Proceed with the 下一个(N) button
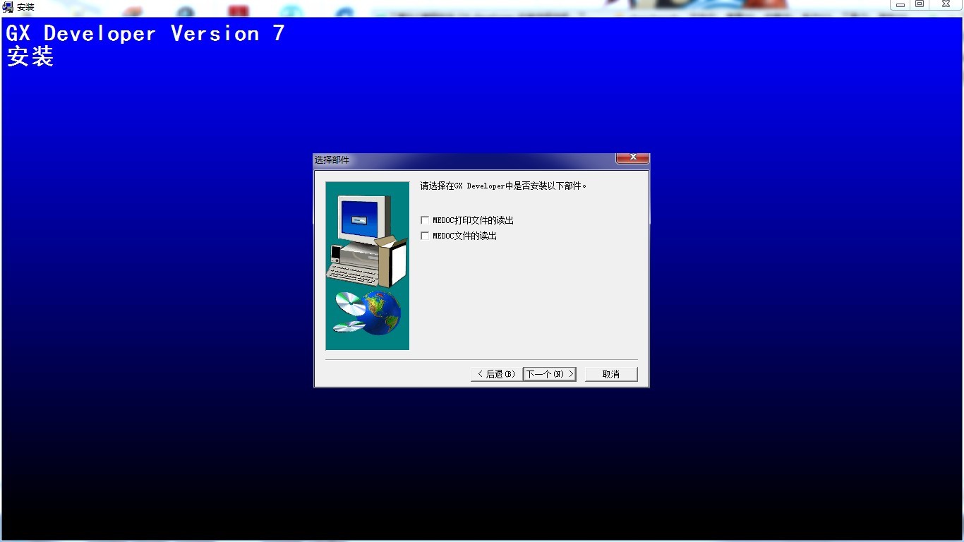Image resolution: width=964 pixels, height=542 pixels. click(550, 374)
